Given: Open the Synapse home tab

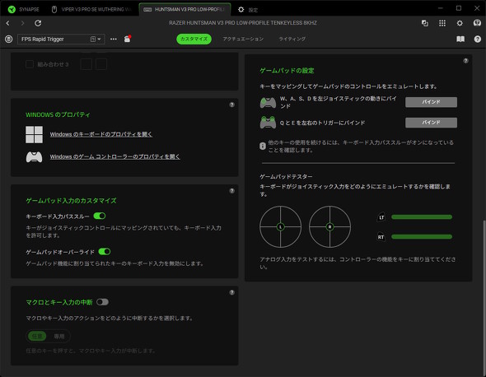Looking at the screenshot, I should pos(24,9).
